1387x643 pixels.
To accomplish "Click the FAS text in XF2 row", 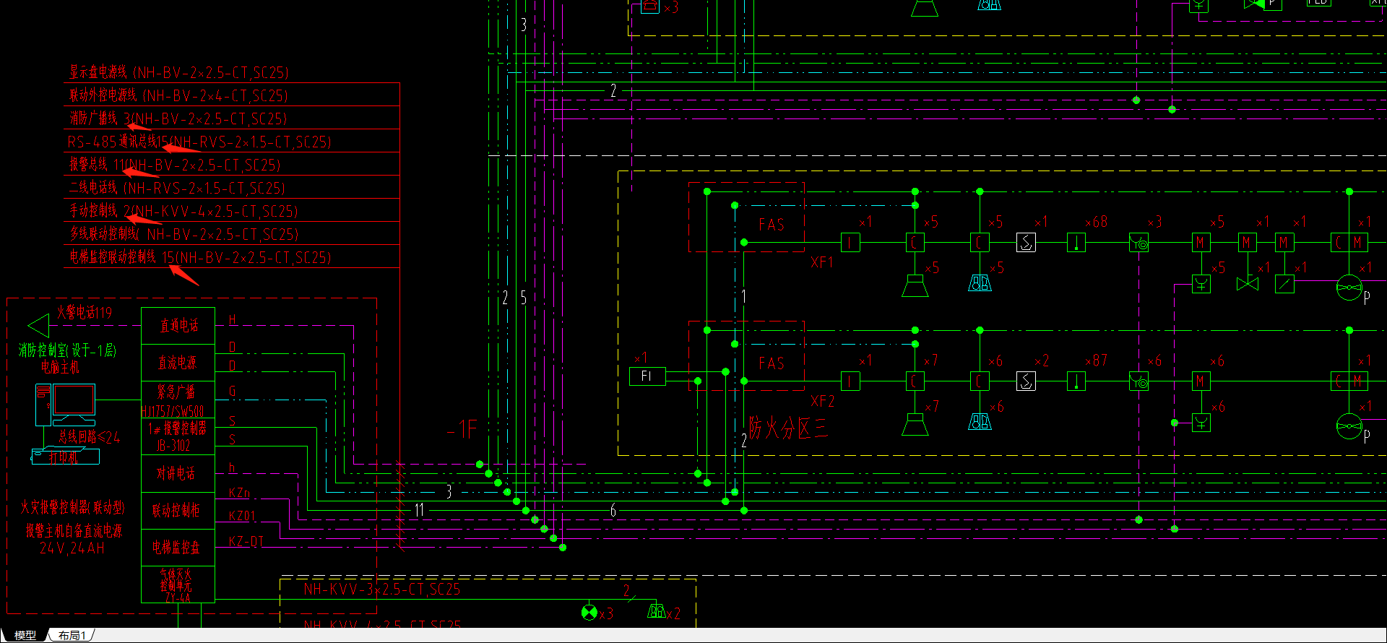I will [772, 363].
